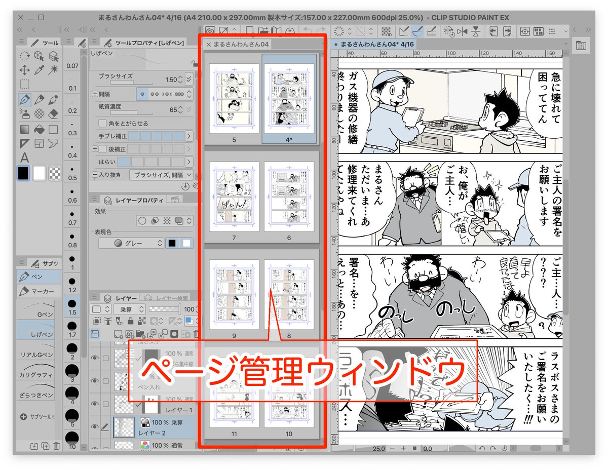The width and height of the screenshot is (608, 470).
Task: Toggle the 後補正 checkbox
Action: (x=102, y=149)
